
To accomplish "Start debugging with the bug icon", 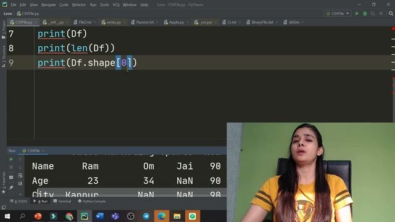I will click(x=365, y=14).
